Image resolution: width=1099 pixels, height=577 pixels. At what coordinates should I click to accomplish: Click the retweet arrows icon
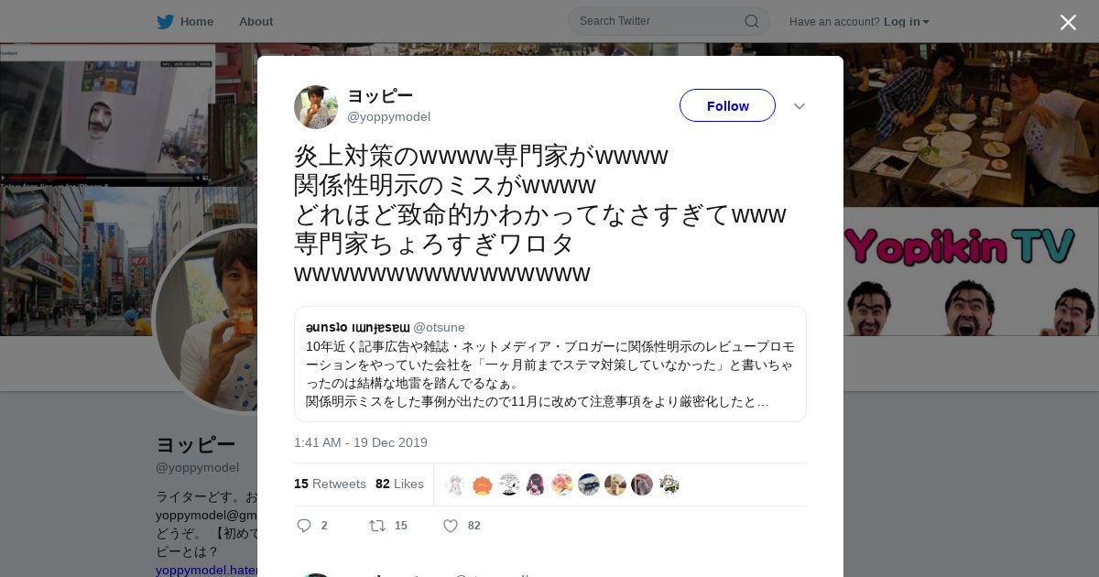376,526
